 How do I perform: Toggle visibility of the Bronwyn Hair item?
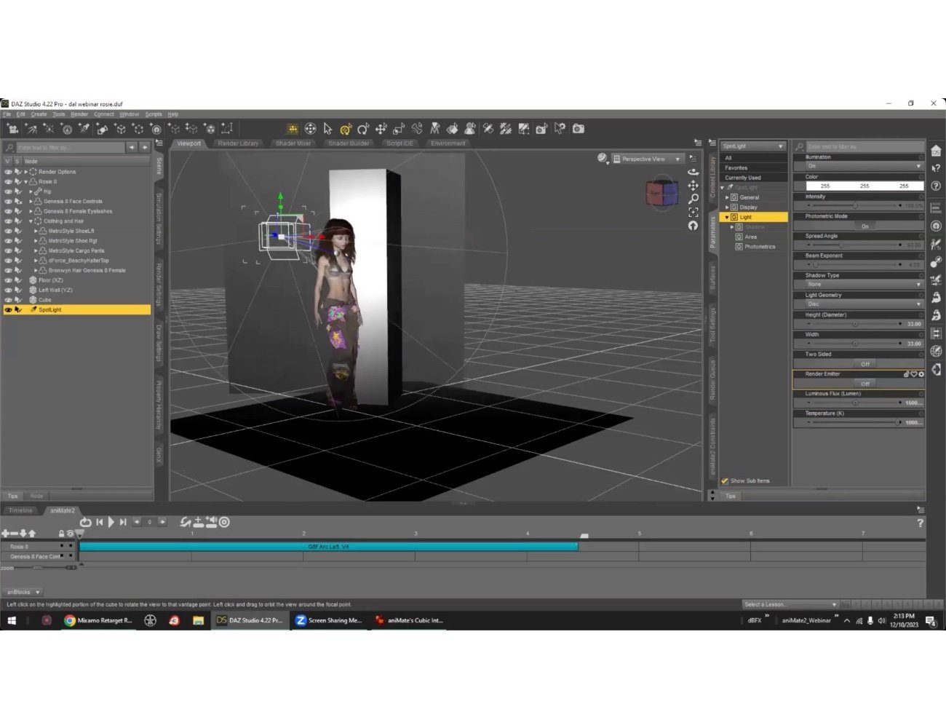coord(9,270)
